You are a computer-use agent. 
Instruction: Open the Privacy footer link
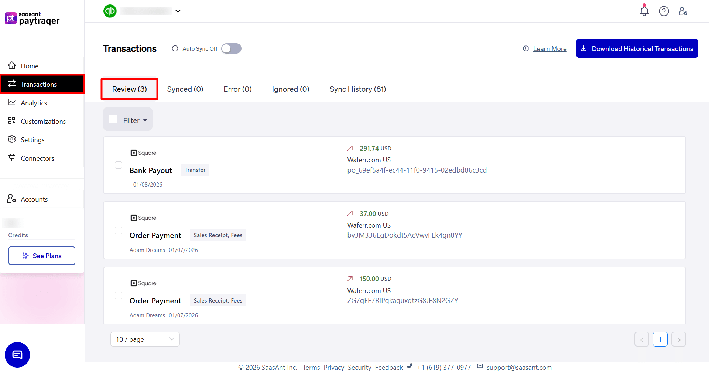334,368
